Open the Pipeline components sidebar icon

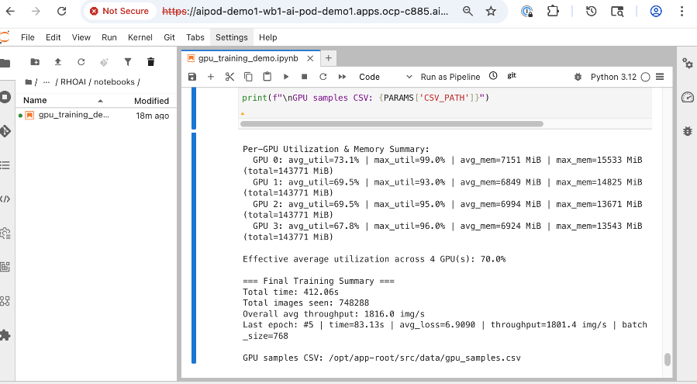tap(5, 301)
